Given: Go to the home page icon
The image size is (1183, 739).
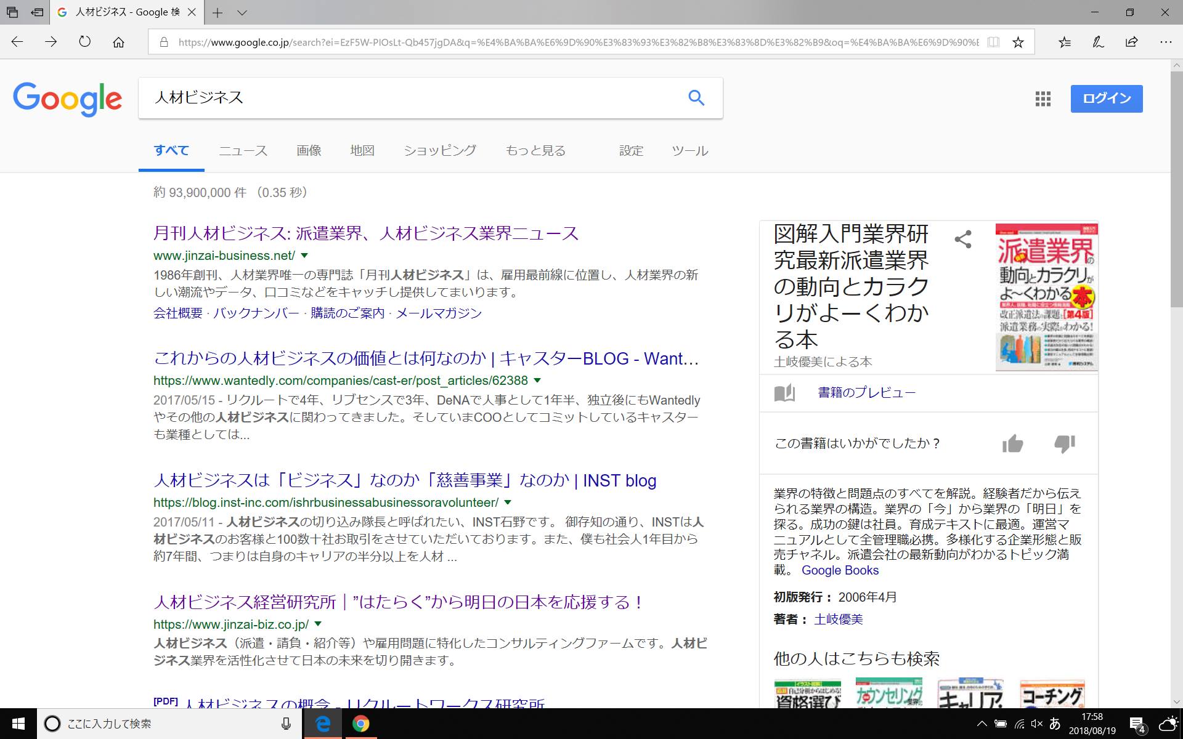Looking at the screenshot, I should point(119,42).
